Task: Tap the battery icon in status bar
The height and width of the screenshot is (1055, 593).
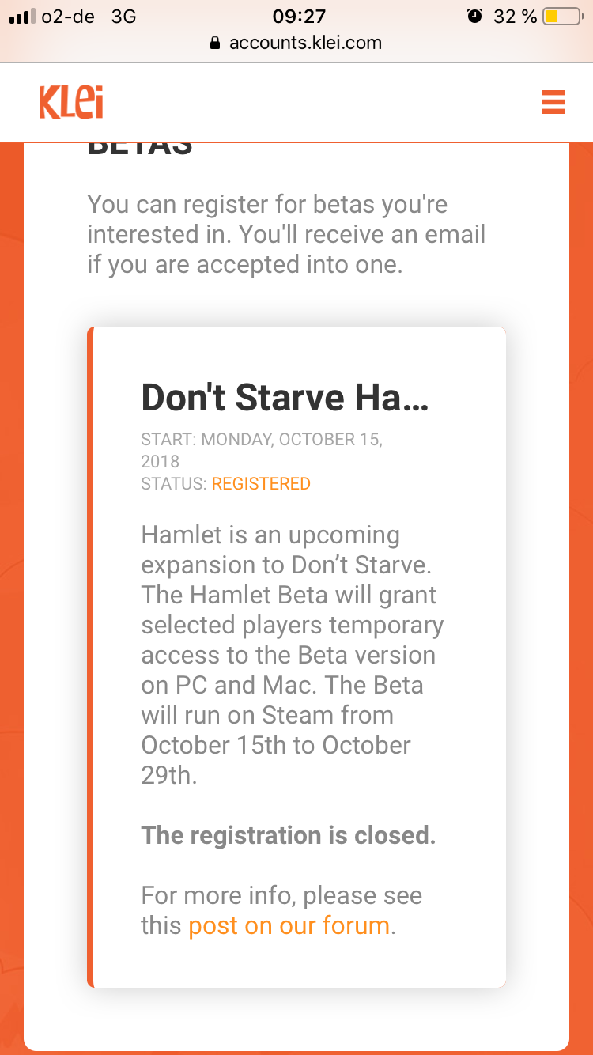Action: (x=562, y=16)
